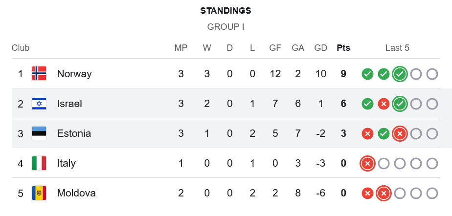The image size is (452, 216).
Task: Select the Estonia team name
Action: tap(74, 133)
